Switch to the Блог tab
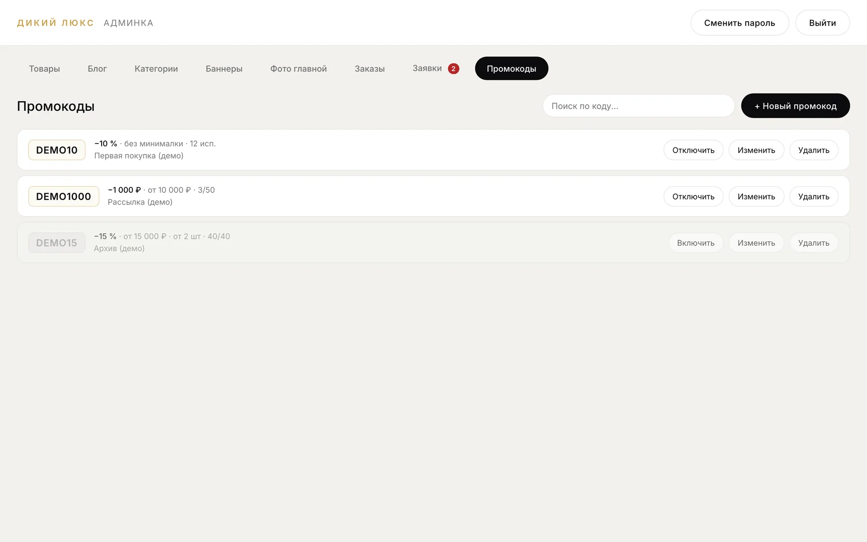The image size is (867, 542). coord(97,69)
